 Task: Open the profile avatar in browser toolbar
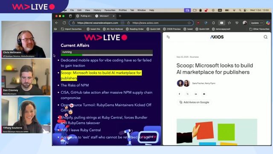pos(244,23)
